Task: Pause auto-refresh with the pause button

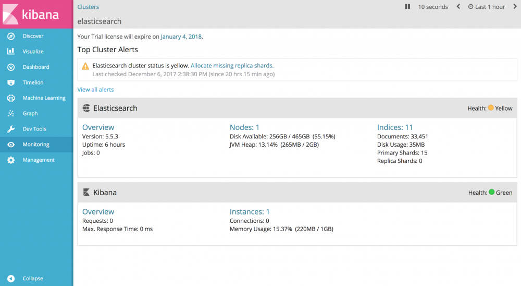Action: 407,7
